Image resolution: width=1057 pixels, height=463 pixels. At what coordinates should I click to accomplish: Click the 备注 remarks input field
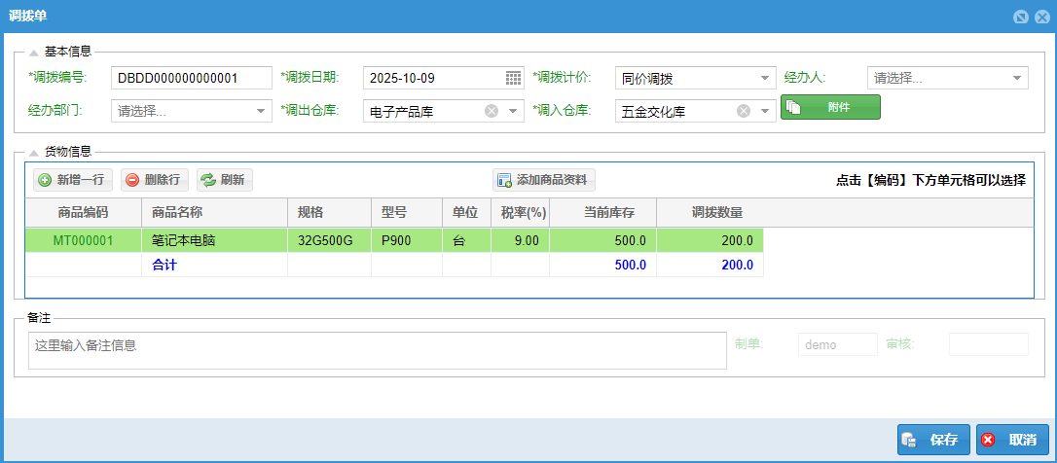pyautogui.click(x=377, y=350)
